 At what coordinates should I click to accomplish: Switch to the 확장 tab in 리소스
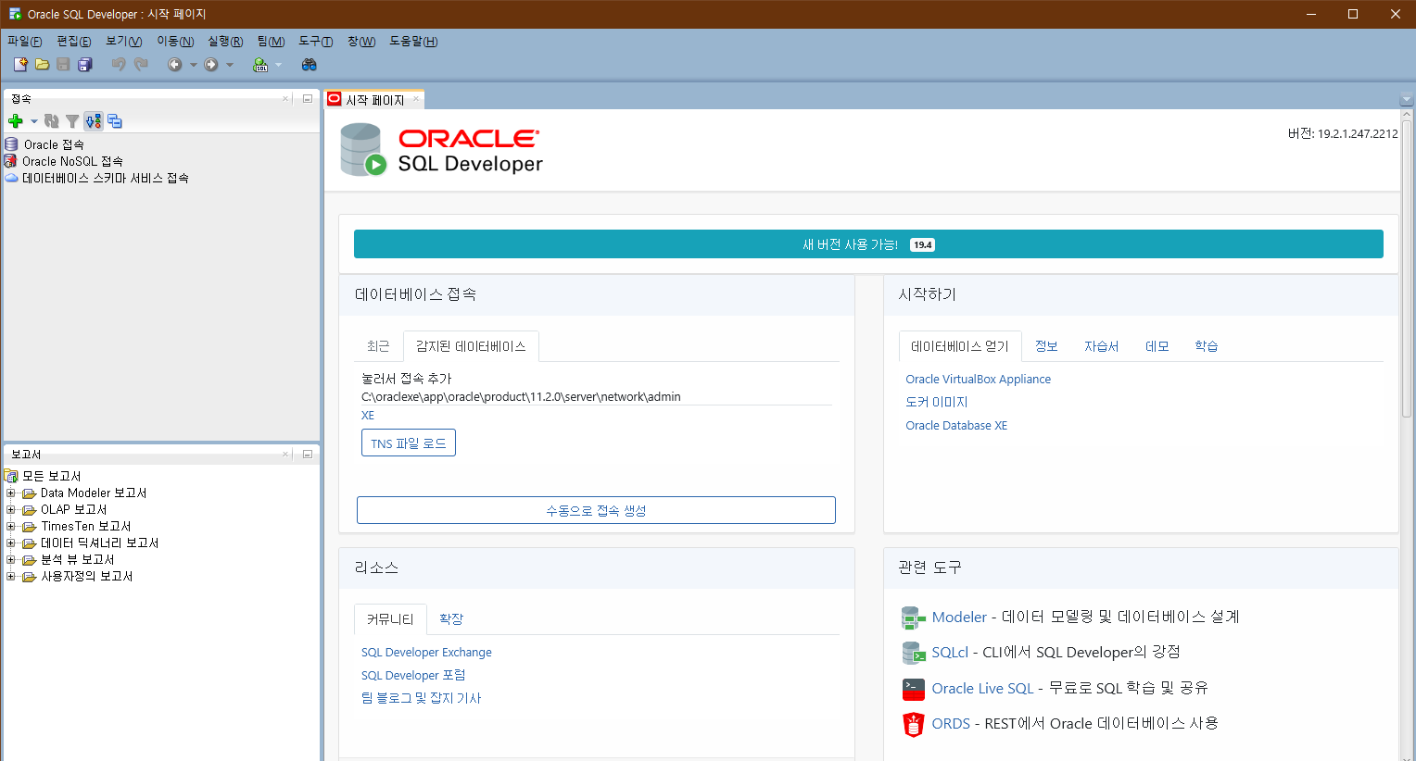(451, 619)
